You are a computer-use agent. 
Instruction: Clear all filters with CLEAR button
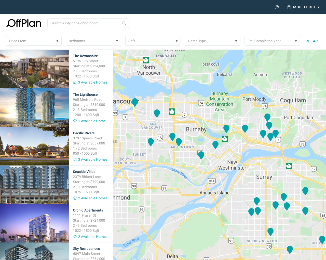tap(311, 41)
